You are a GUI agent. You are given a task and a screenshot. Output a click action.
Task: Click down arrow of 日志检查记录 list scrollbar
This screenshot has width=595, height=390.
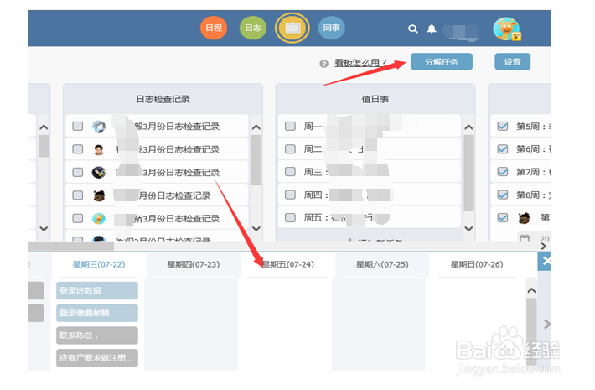click(256, 228)
